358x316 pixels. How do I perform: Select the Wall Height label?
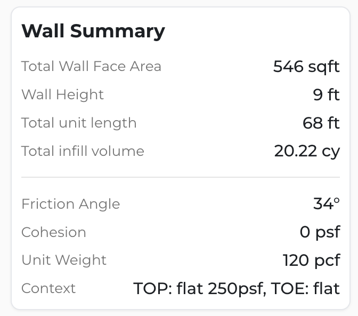click(62, 94)
